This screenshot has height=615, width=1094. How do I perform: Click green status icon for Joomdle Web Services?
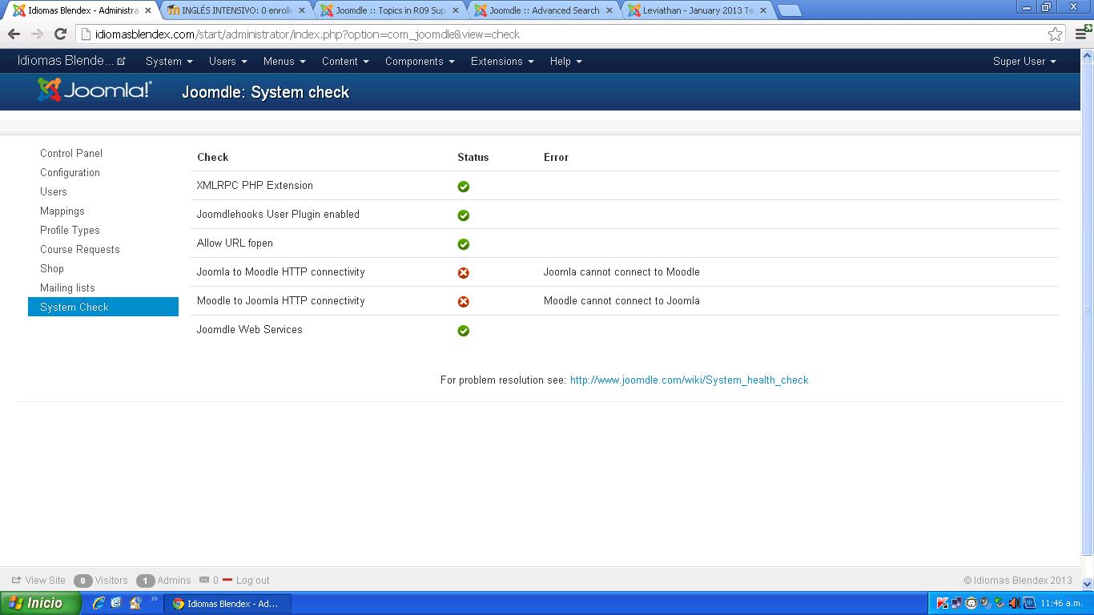pos(463,331)
